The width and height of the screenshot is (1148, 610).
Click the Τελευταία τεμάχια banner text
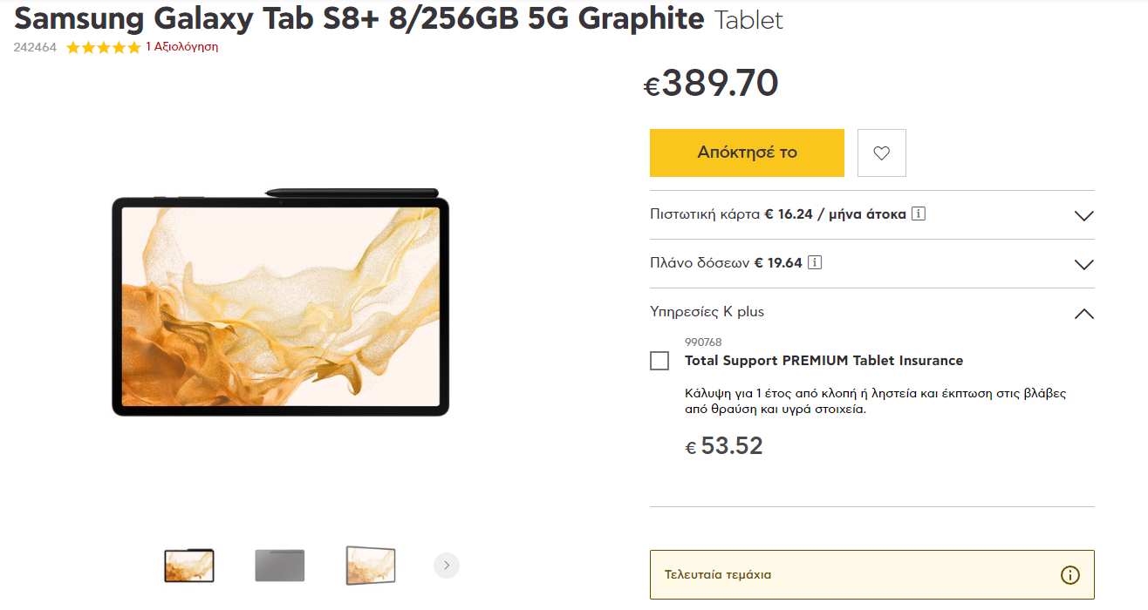(x=718, y=575)
